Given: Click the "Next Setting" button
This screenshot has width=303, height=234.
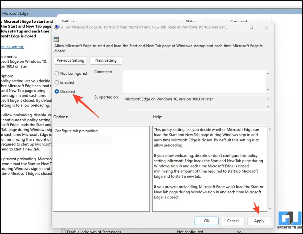Looking at the screenshot, I should [106, 60].
